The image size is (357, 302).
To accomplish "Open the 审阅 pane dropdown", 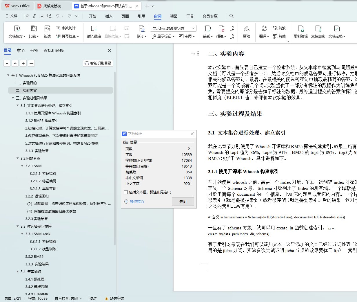I will pyautogui.click(x=187, y=36).
